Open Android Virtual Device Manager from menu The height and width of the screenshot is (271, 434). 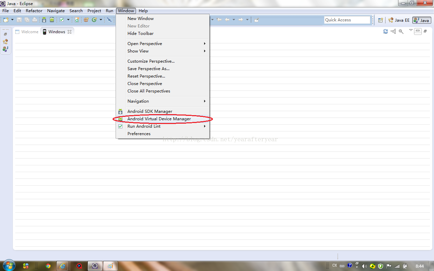tap(163, 119)
